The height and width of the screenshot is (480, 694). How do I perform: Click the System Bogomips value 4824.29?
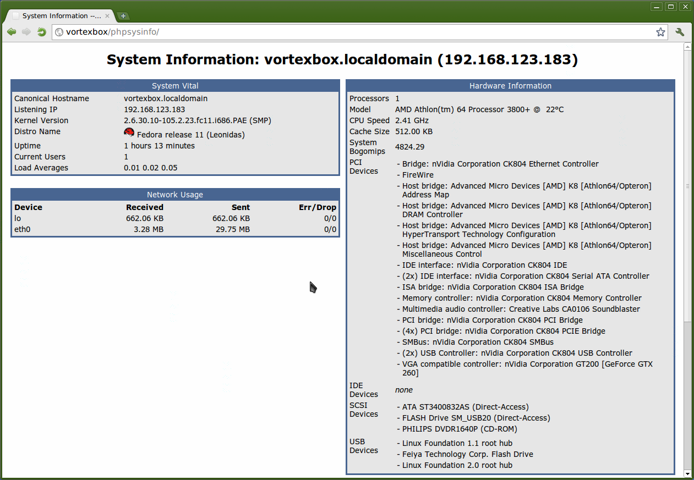(409, 147)
